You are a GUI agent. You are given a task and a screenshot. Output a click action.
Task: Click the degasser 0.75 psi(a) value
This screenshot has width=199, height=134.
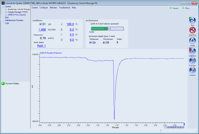click(43, 38)
